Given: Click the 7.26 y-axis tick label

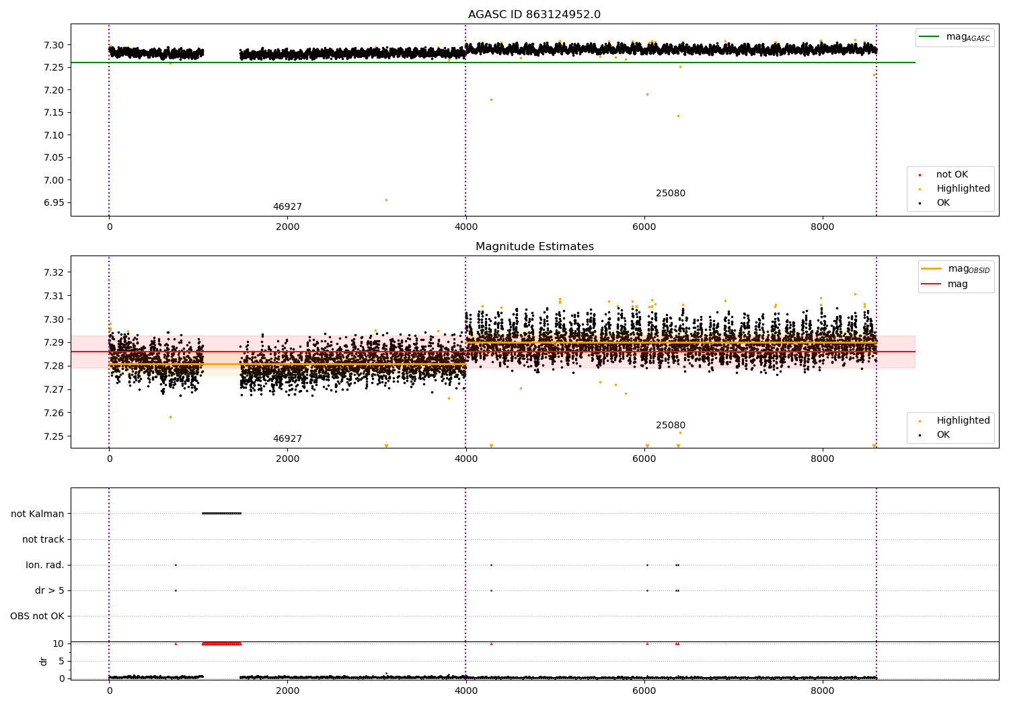Looking at the screenshot, I should click(x=54, y=414).
